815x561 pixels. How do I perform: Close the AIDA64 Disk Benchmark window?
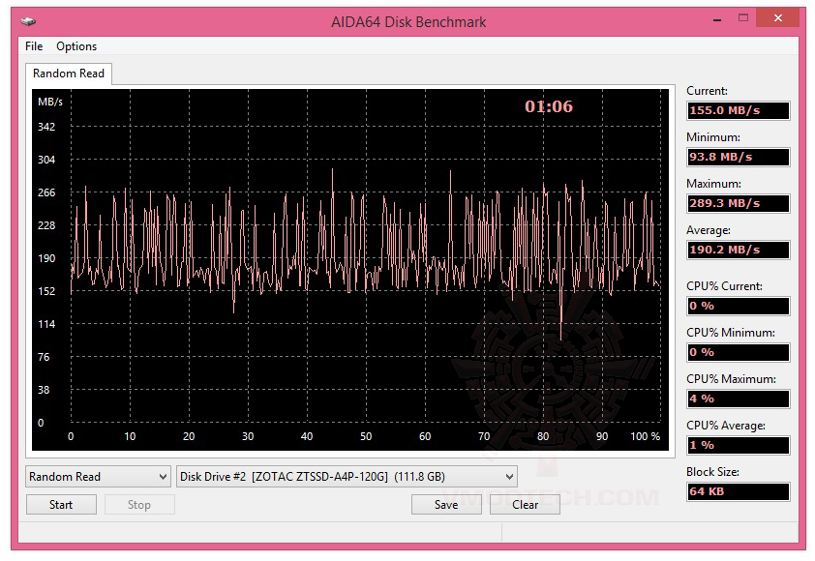point(777,18)
